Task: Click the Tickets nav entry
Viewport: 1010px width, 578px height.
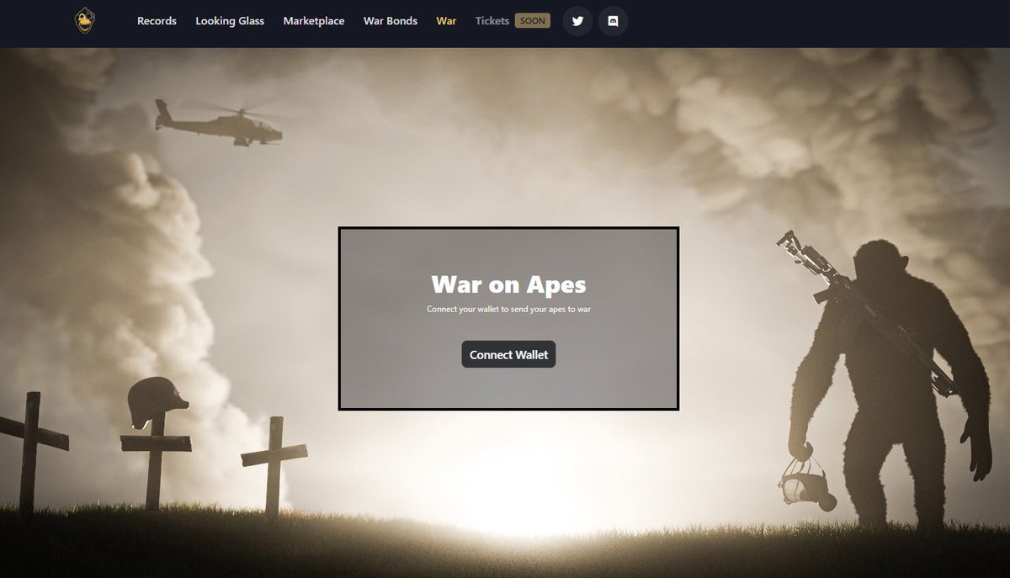Action: 492,21
